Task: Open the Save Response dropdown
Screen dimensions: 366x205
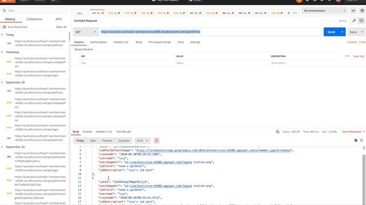Action: click(353, 132)
